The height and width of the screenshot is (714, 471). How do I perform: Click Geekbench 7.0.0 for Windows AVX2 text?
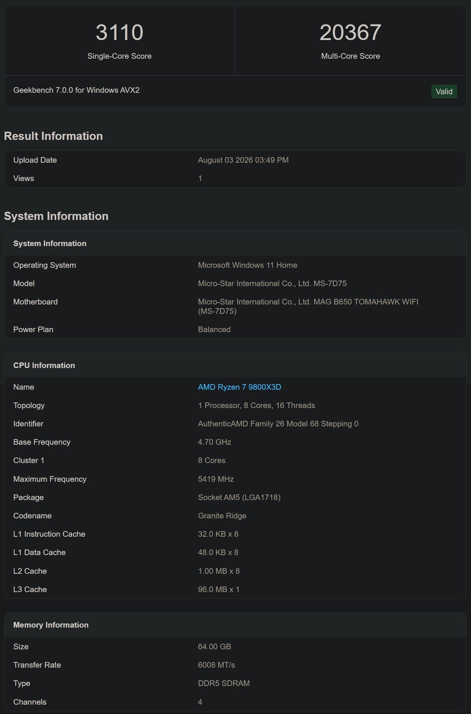pyautogui.click(x=76, y=90)
